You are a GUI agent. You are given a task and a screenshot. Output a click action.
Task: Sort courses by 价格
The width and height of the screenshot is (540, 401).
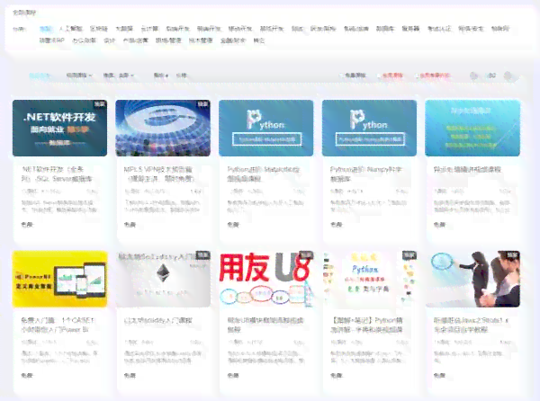point(182,76)
